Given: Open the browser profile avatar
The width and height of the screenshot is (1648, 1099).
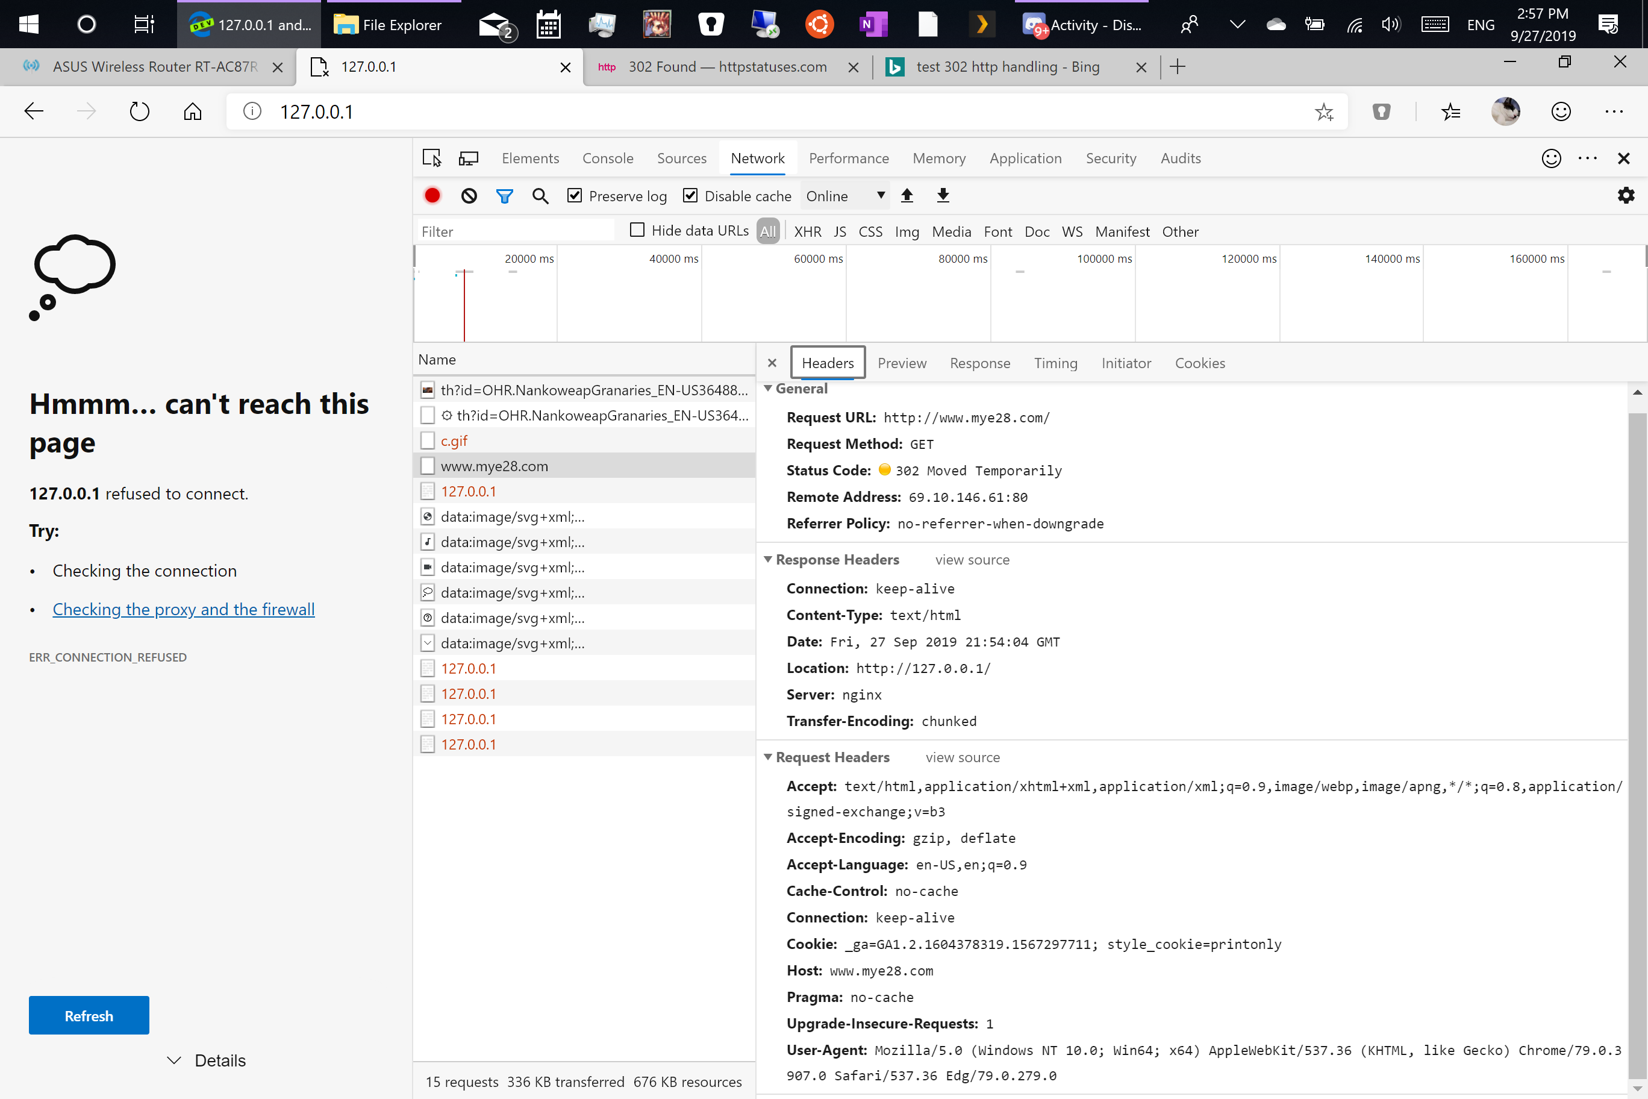Looking at the screenshot, I should 1505,111.
